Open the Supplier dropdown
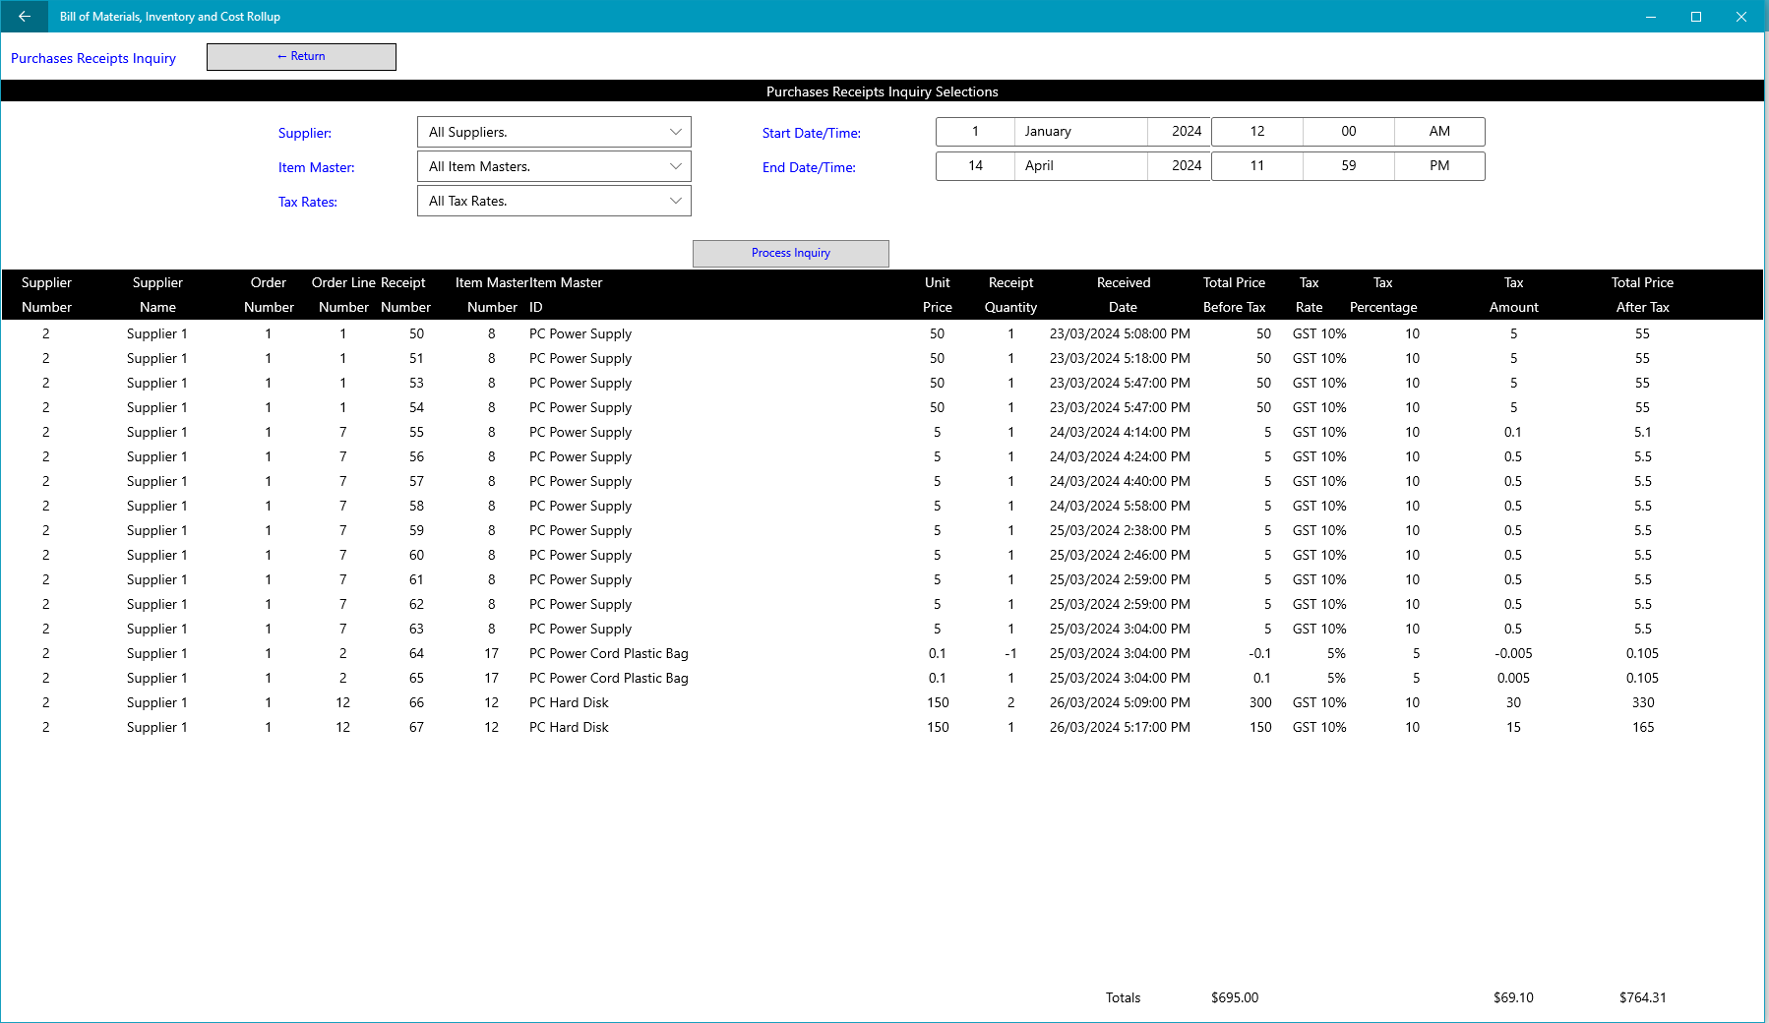This screenshot has width=1769, height=1023. pos(554,132)
